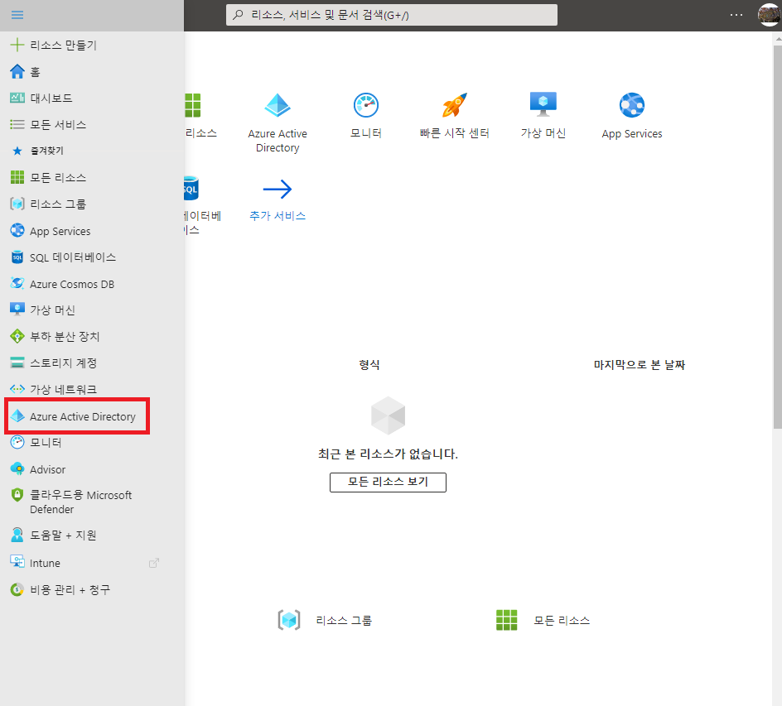
Task: Select 대시보드 menu item
Action: pos(51,98)
